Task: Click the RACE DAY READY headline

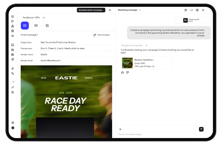Action: pos(66,105)
